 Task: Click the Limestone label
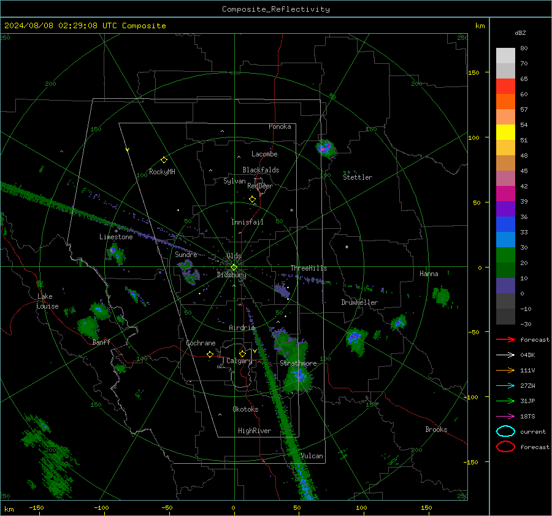click(116, 237)
